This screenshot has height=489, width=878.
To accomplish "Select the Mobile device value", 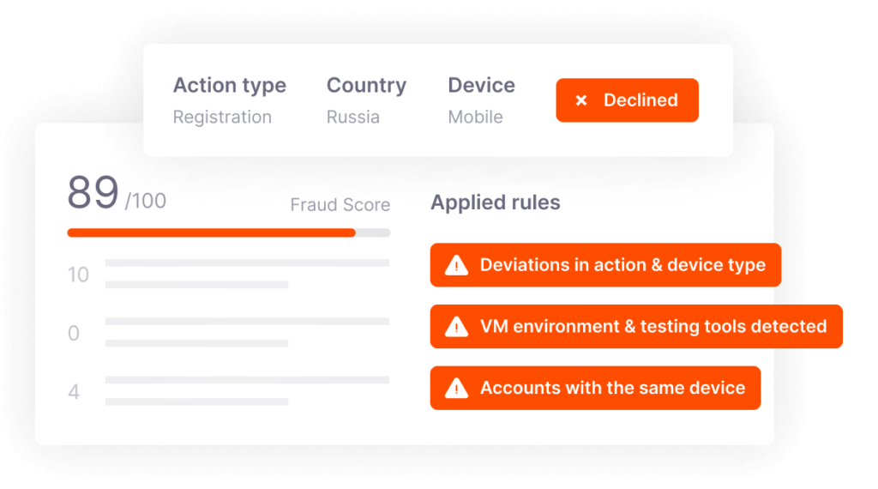I will 475,117.
